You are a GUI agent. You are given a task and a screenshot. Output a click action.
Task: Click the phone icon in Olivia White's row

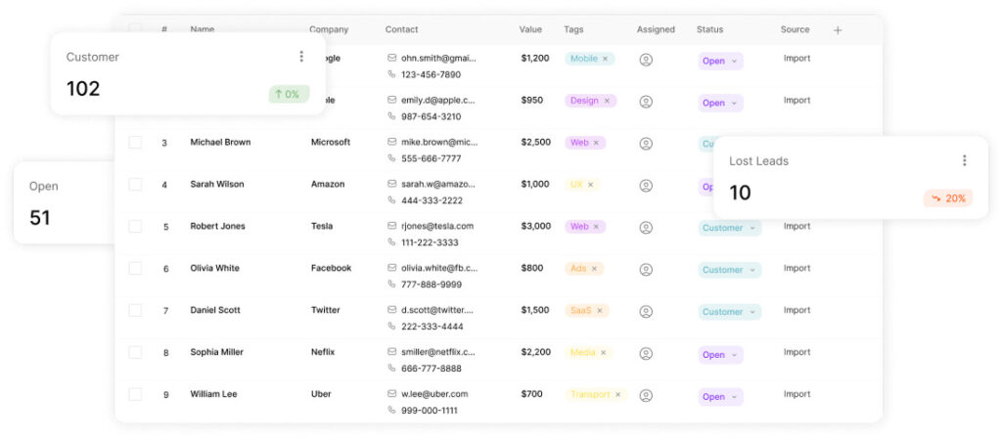[x=392, y=285]
